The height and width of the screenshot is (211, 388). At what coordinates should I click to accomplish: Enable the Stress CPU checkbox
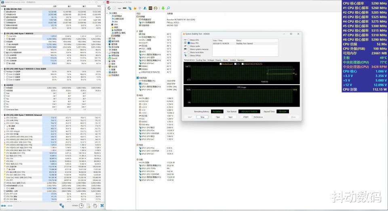[188, 40]
